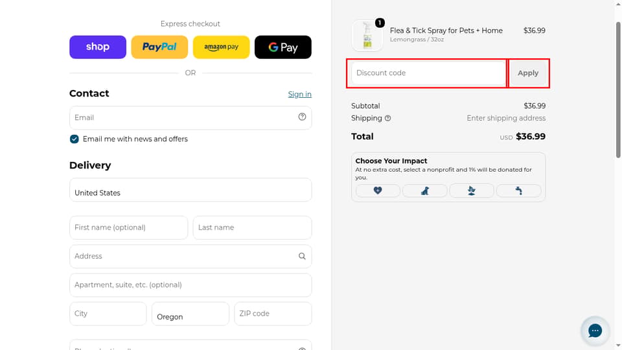
Task: Pay with Shop Pay express button
Action: tap(98, 47)
